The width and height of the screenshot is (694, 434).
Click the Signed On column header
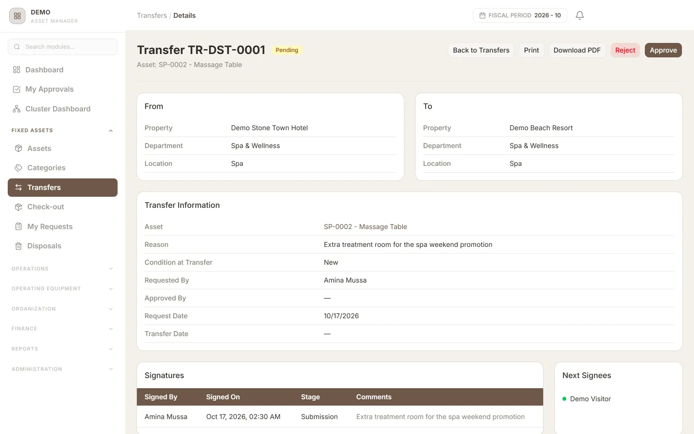point(223,397)
